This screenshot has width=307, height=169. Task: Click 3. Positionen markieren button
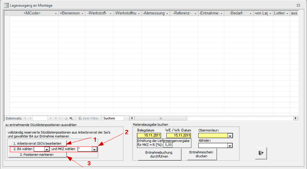pos(36,155)
